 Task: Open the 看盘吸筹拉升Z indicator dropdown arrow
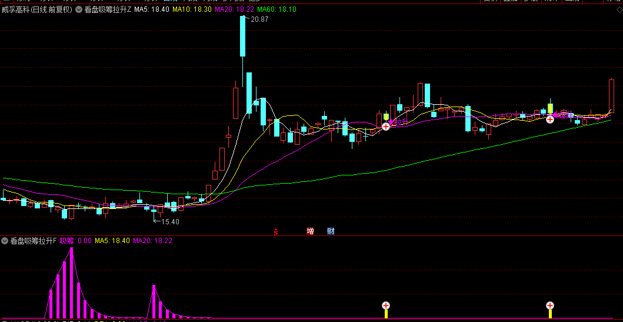click(79, 9)
